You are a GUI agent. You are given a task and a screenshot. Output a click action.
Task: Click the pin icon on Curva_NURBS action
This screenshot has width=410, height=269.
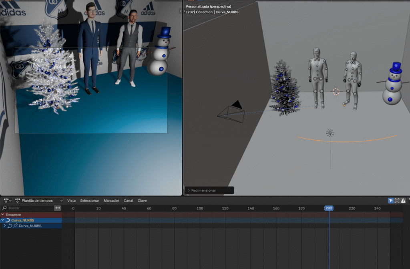click(15, 226)
